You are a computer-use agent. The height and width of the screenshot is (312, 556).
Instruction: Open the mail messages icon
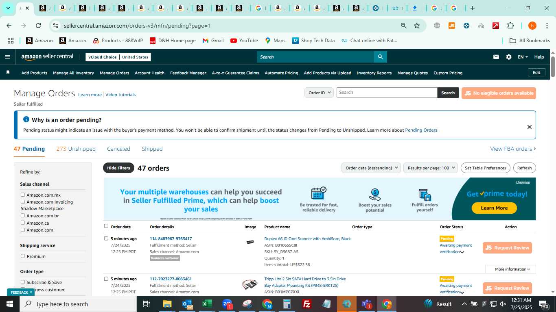pos(496,57)
